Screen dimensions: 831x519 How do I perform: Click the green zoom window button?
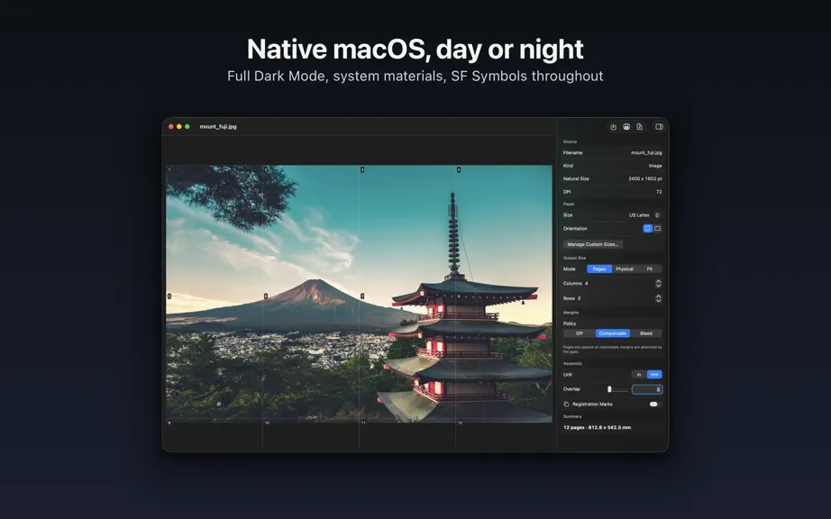click(187, 126)
